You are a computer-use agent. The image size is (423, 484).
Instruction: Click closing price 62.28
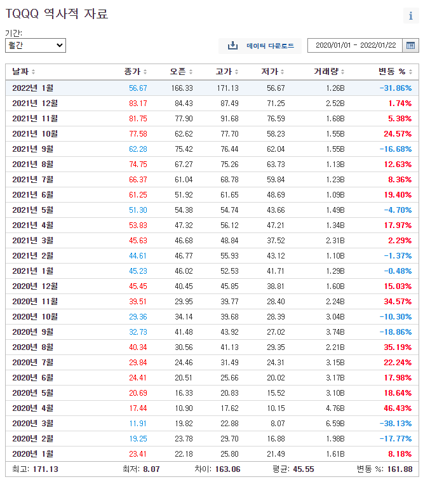point(138,149)
